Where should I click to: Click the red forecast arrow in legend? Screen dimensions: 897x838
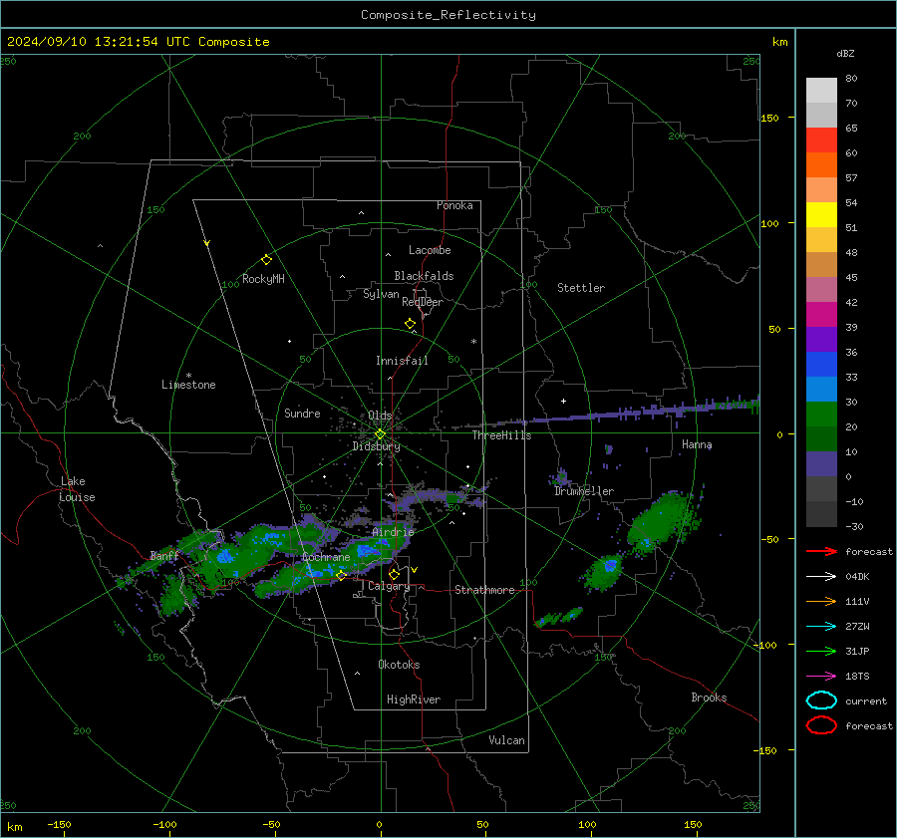pos(821,551)
